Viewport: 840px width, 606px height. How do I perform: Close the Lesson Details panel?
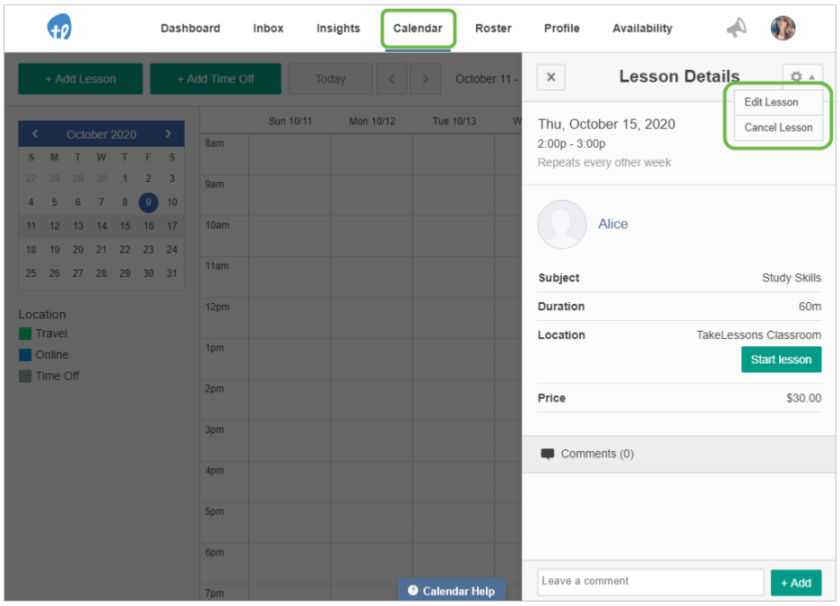click(550, 77)
